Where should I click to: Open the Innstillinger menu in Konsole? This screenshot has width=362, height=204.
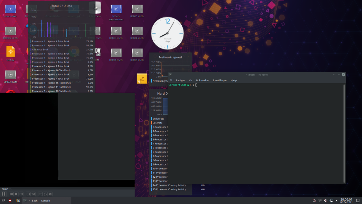coord(220,80)
